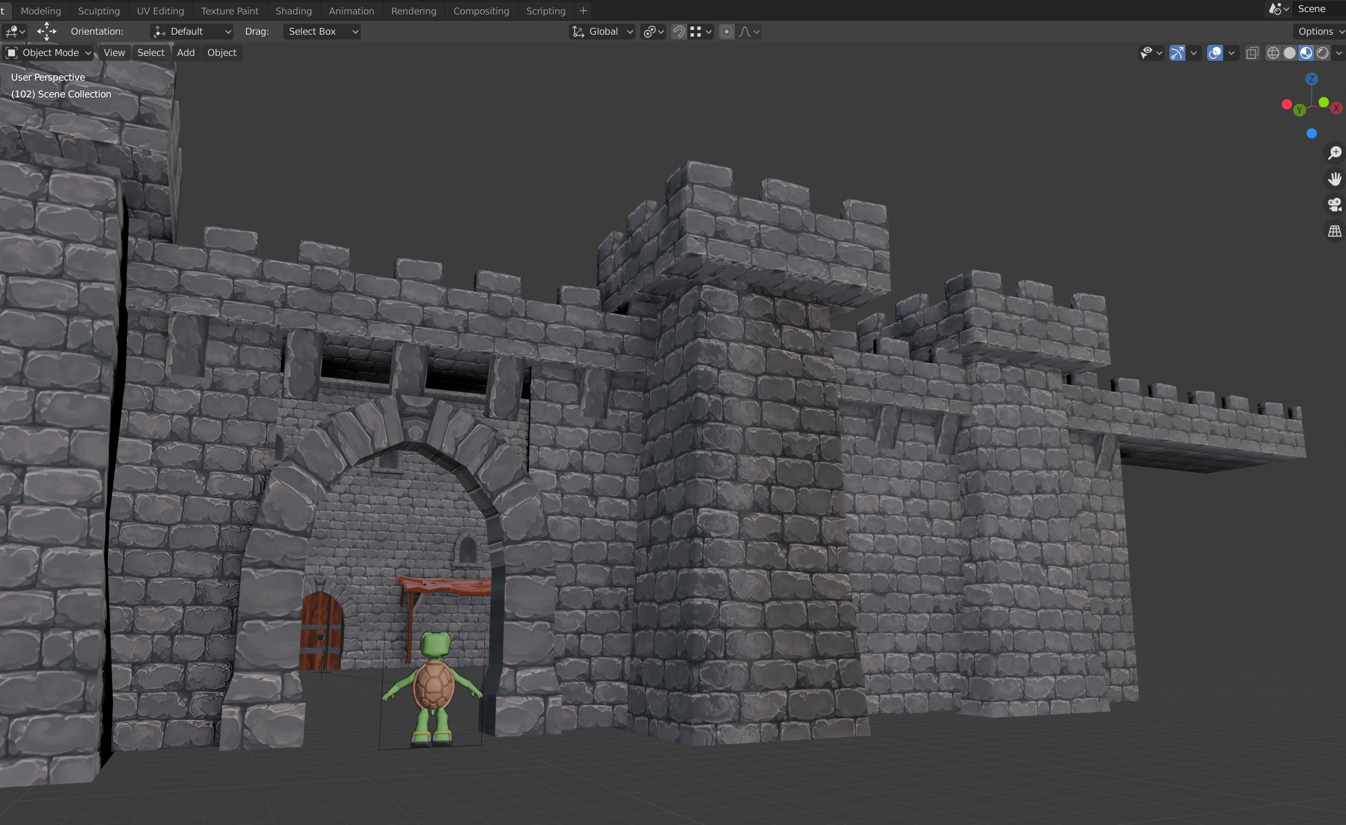Click the '(102) Scene Collection' overlay text
Image resolution: width=1346 pixels, height=825 pixels.
coord(61,94)
